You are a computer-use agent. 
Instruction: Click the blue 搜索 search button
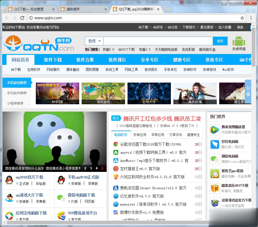(220, 41)
